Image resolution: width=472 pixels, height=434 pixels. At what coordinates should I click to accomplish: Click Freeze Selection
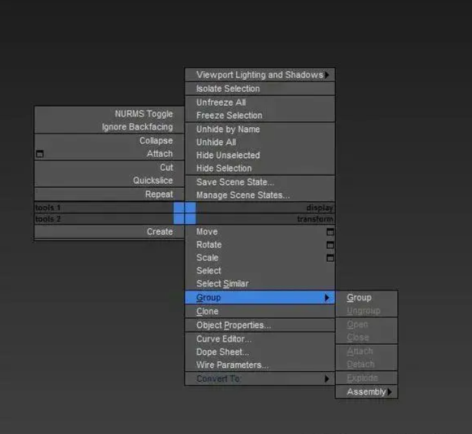tap(229, 115)
